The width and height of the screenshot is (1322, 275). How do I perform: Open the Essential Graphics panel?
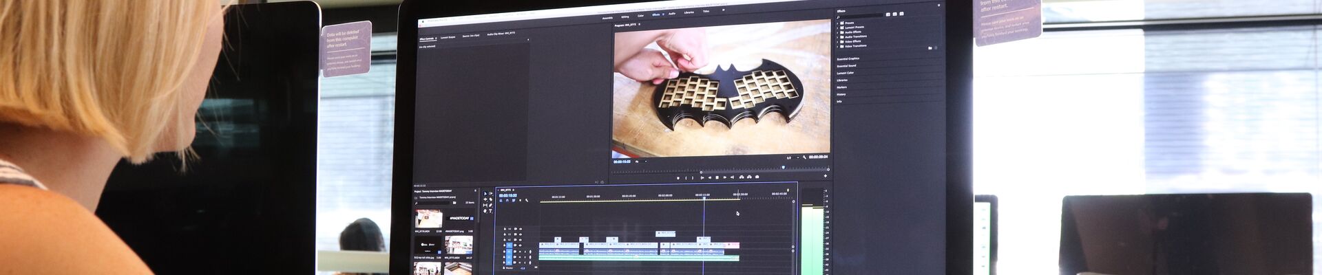(x=848, y=58)
